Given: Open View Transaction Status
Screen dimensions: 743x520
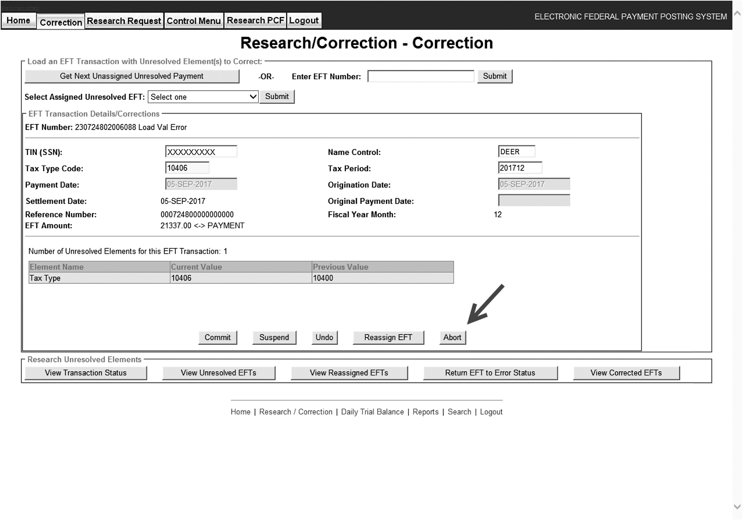Looking at the screenshot, I should [85, 373].
